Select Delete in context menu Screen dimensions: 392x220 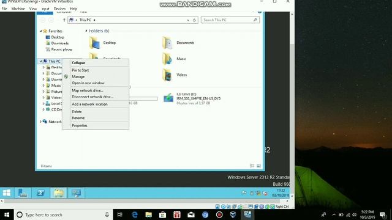77,111
